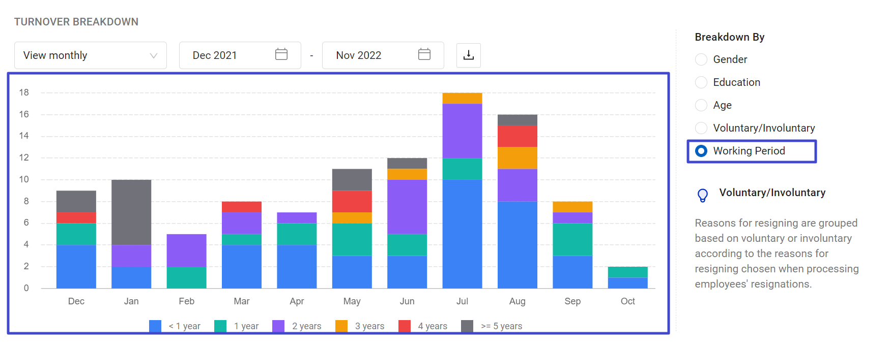Viewport: 890px width, 346px height.
Task: Toggle the '>= 5 years' gray legend marker
Action: click(467, 326)
